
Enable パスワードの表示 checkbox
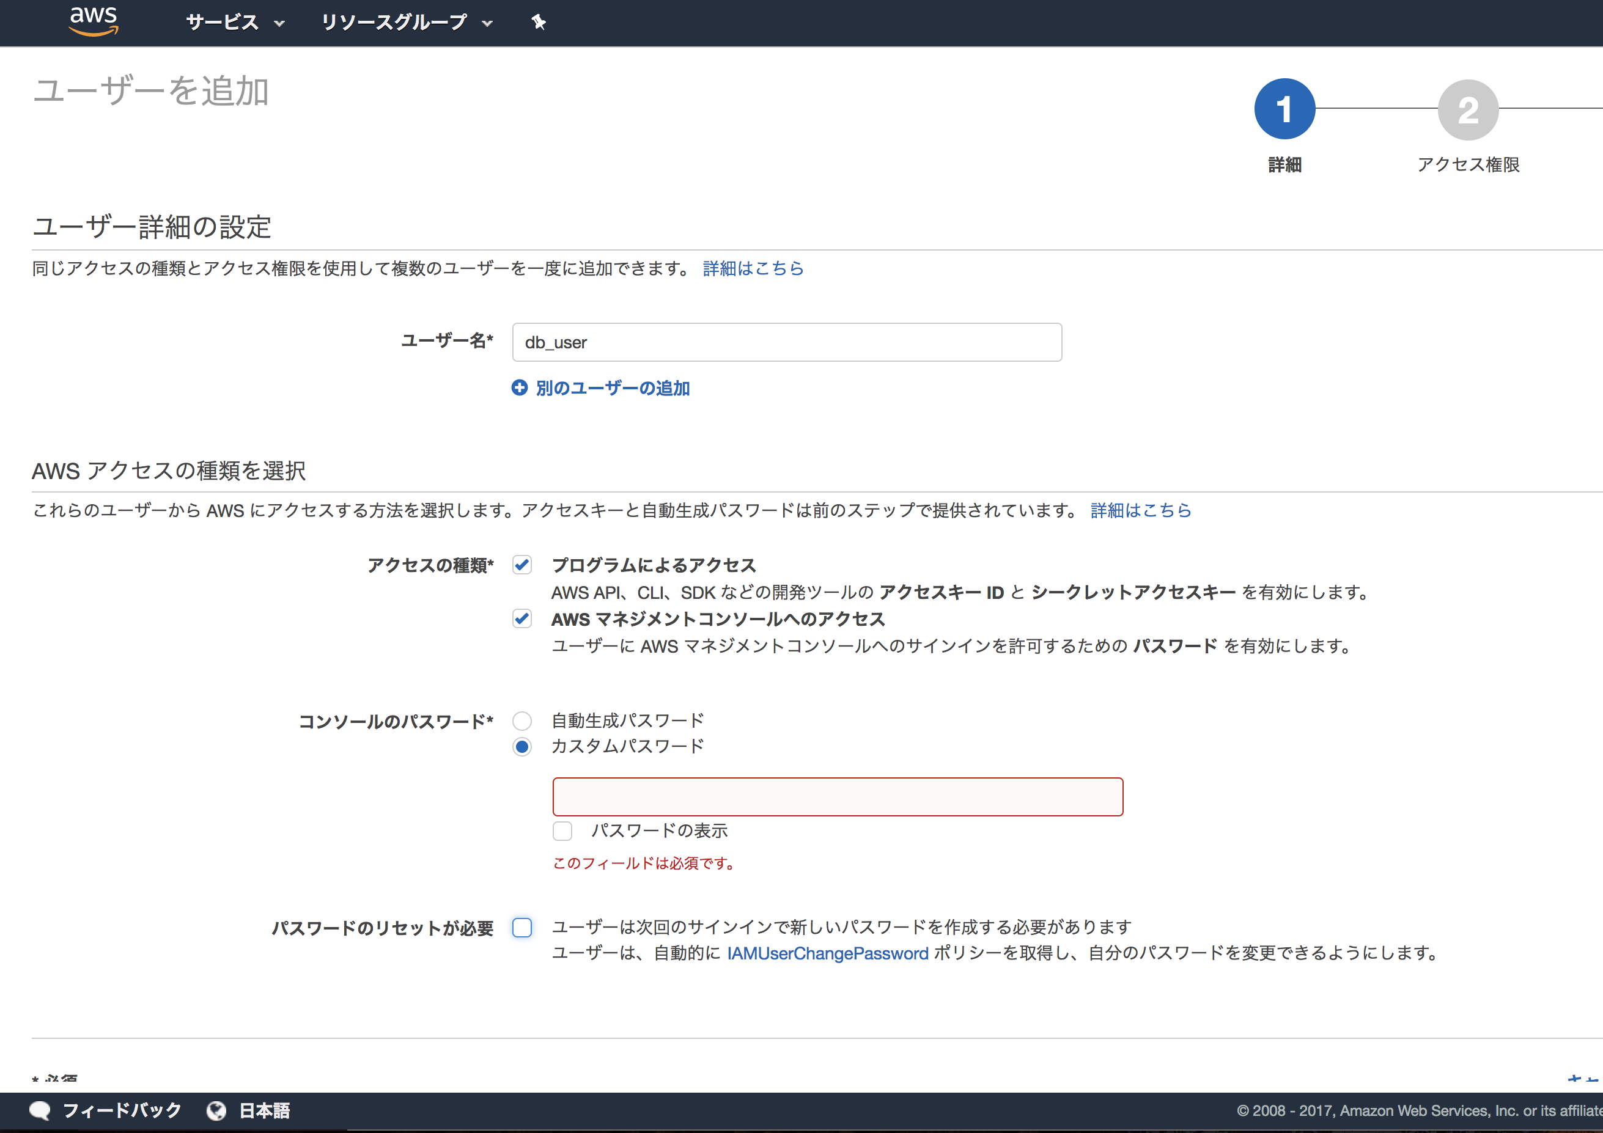point(562,831)
